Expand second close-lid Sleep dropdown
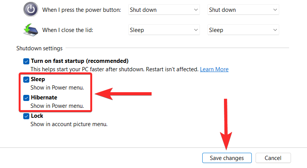The height and width of the screenshot is (168, 307). [x=243, y=30]
